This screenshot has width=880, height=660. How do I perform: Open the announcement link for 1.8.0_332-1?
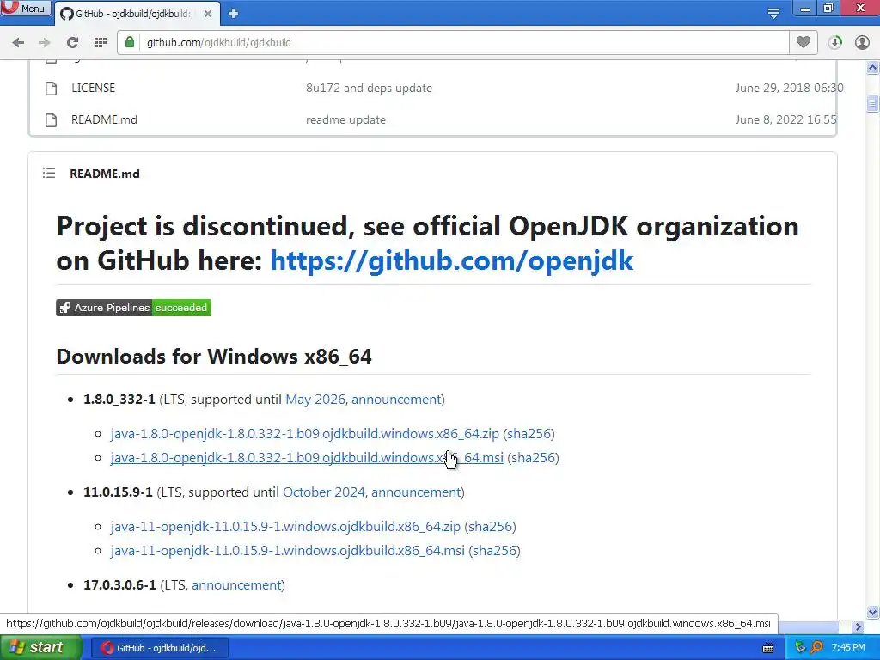pos(396,400)
